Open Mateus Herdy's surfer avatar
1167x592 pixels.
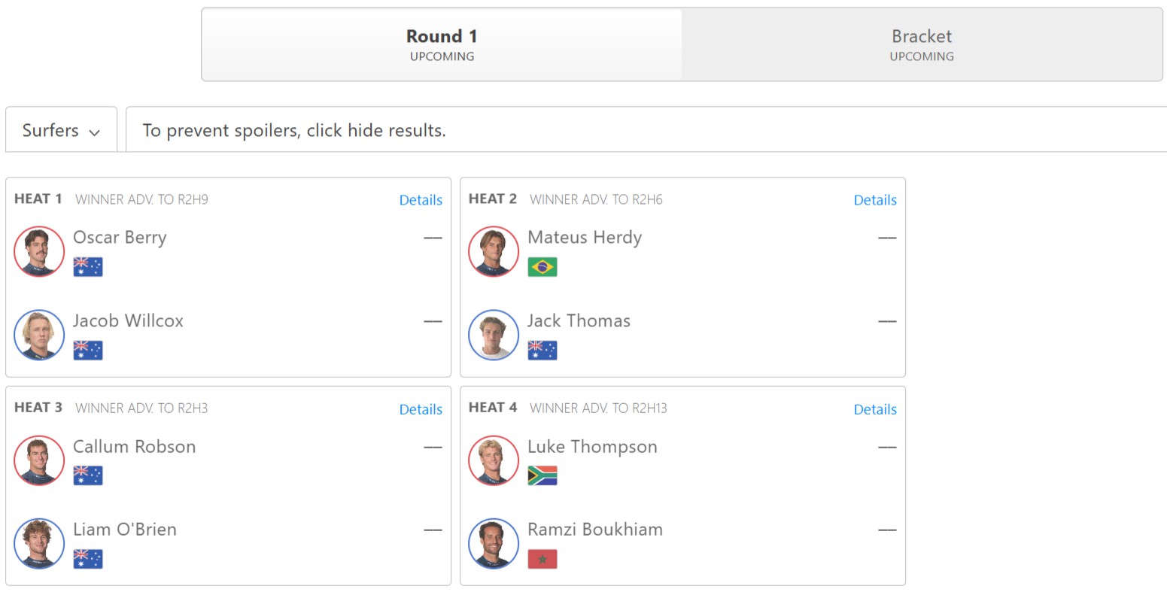coord(494,251)
